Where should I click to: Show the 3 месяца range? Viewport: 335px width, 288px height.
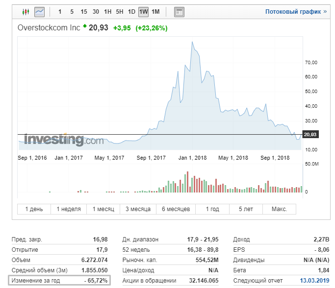coord(138,209)
